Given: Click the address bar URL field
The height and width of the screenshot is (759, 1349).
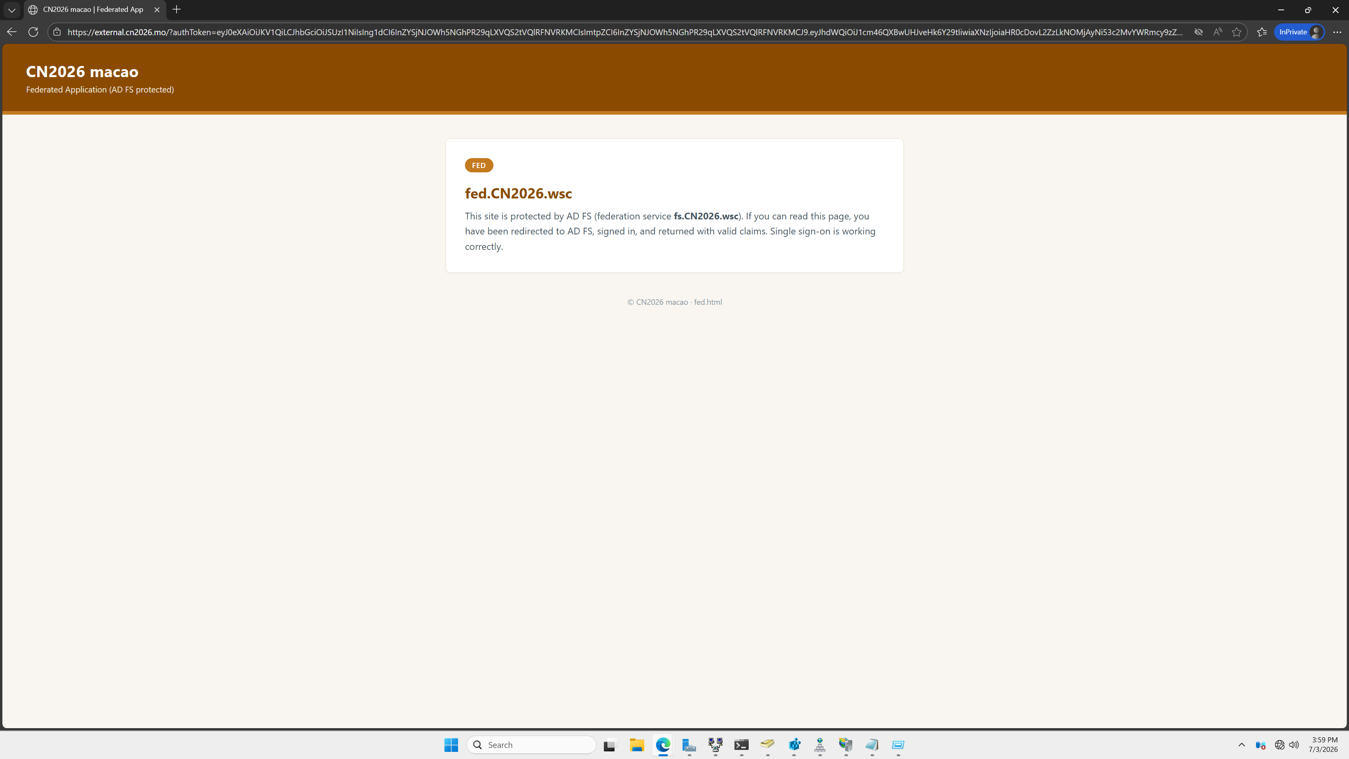Looking at the screenshot, I should coord(625,32).
